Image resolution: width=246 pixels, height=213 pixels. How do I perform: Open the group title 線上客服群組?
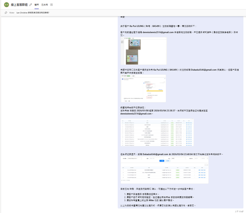pos(19,5)
